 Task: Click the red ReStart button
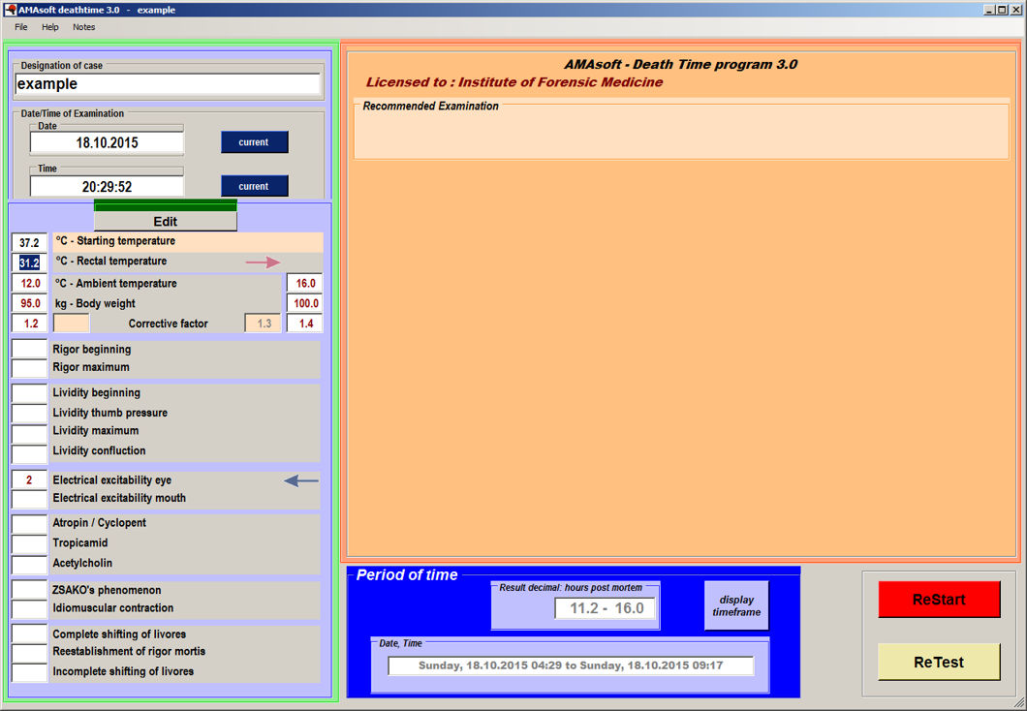point(939,600)
